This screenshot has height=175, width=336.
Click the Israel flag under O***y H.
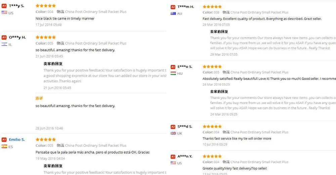tap(4, 44)
